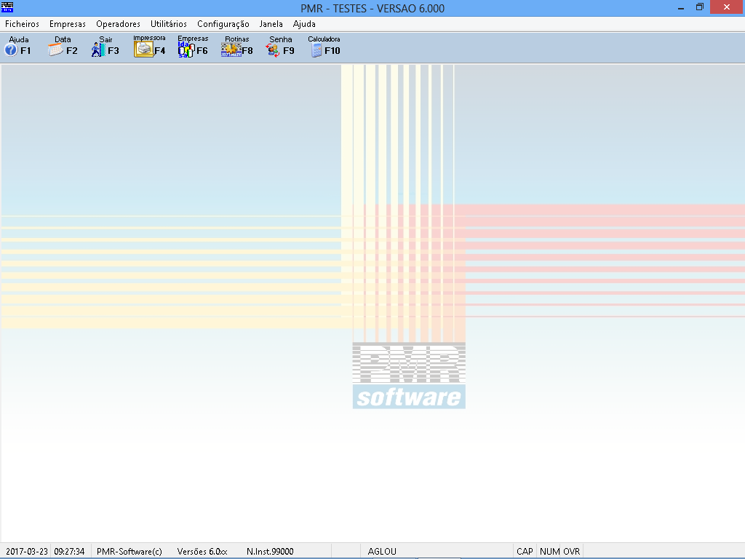Open the Ajuda menu in menu bar
The height and width of the screenshot is (559, 745).
pos(304,24)
